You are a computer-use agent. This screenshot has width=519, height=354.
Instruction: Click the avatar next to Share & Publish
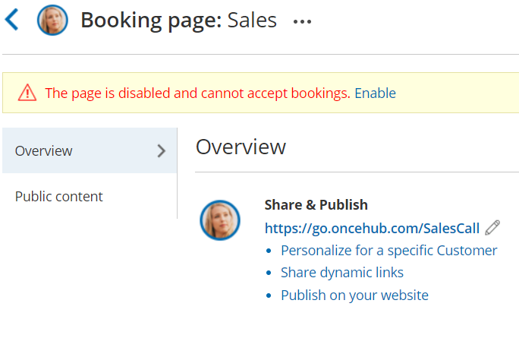pyautogui.click(x=220, y=220)
